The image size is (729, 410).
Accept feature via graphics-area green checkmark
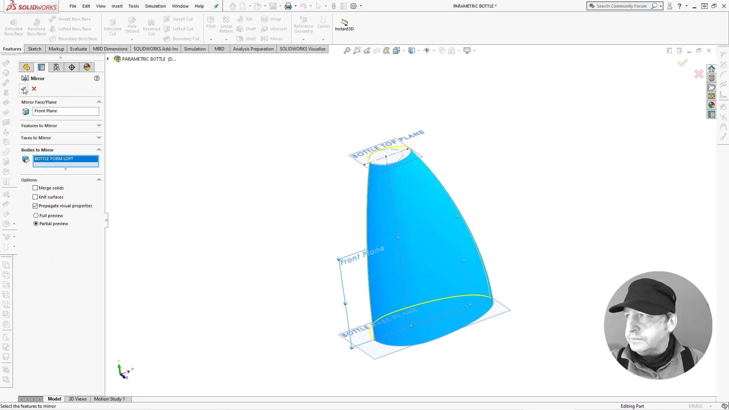682,63
